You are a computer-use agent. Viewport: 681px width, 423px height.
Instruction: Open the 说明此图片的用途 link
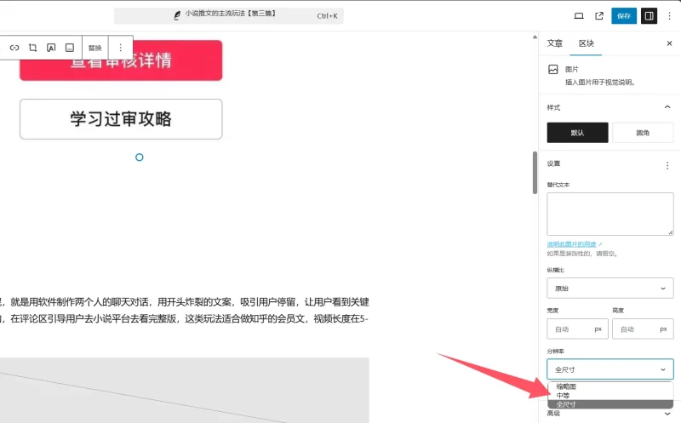click(x=574, y=244)
